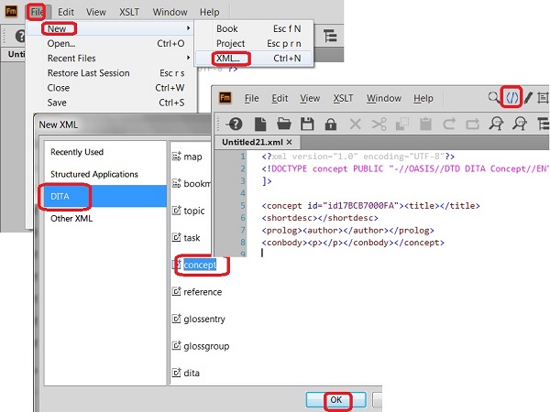550x412 pixels.
Task: Select the glossgroup template
Action: [201, 346]
